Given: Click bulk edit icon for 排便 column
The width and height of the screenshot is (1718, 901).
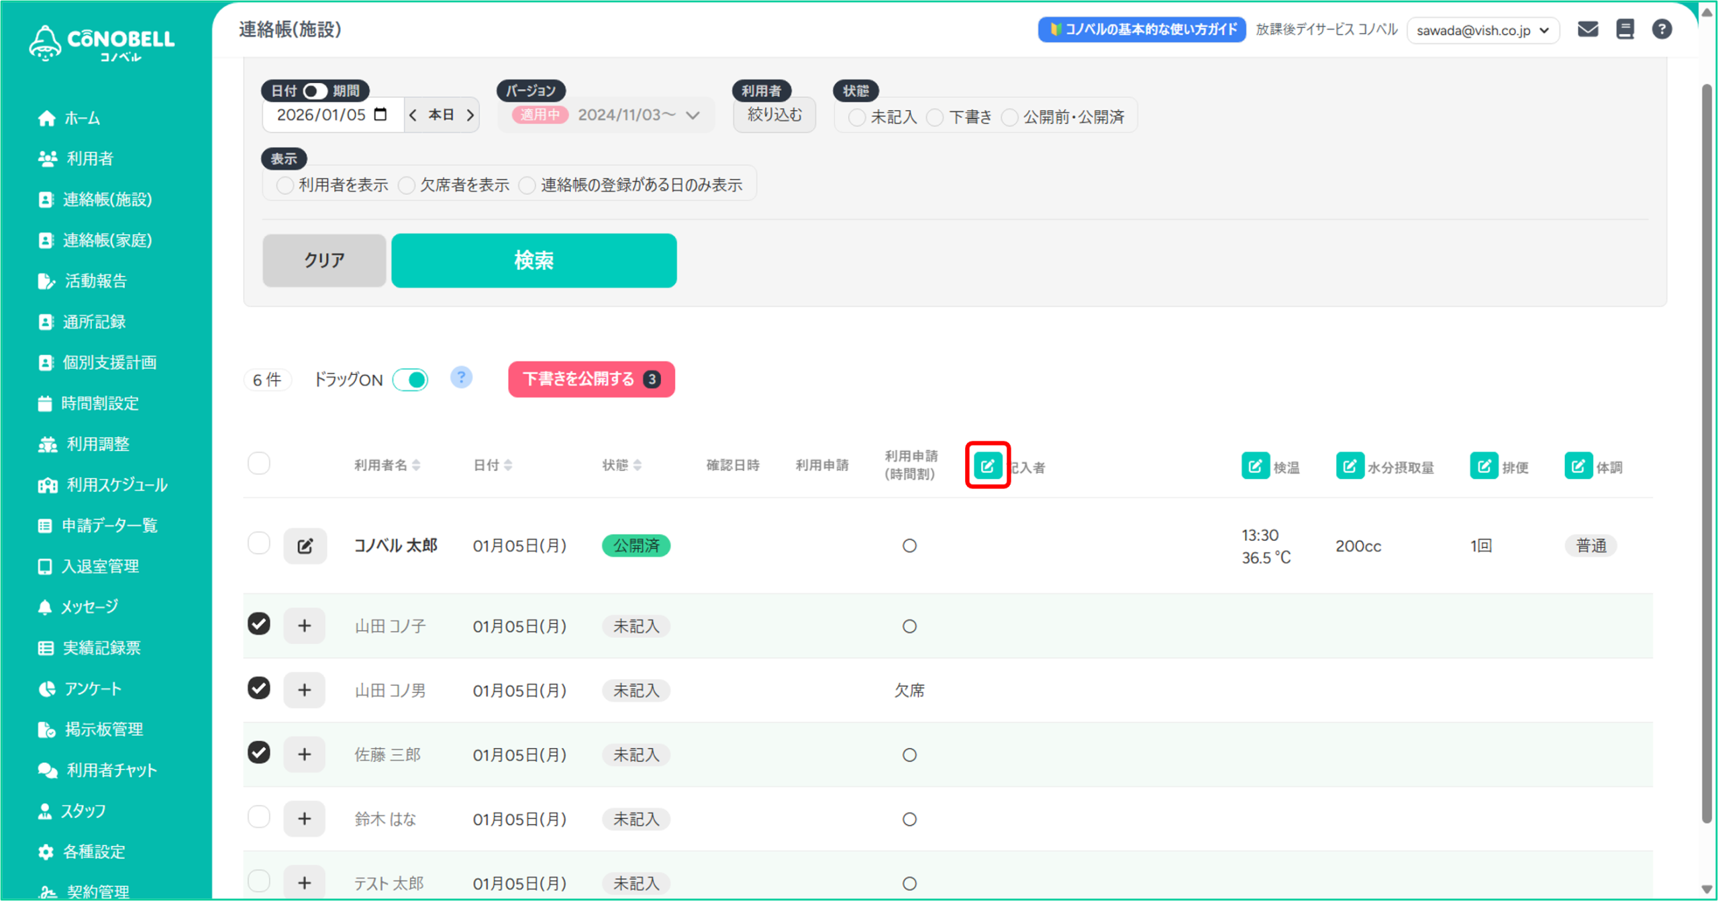Looking at the screenshot, I should 1484,466.
